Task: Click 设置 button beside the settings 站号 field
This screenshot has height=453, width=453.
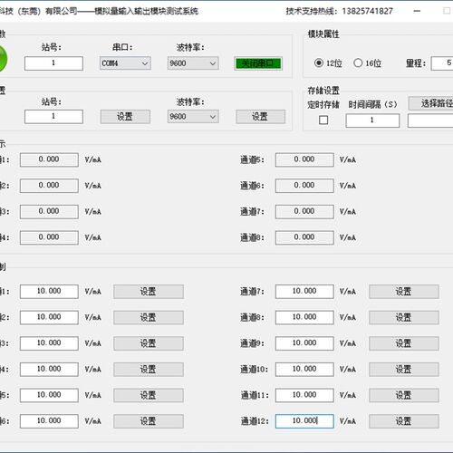Action: point(125,117)
